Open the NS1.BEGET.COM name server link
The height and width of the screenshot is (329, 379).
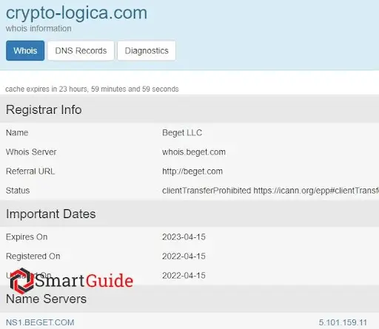click(40, 322)
